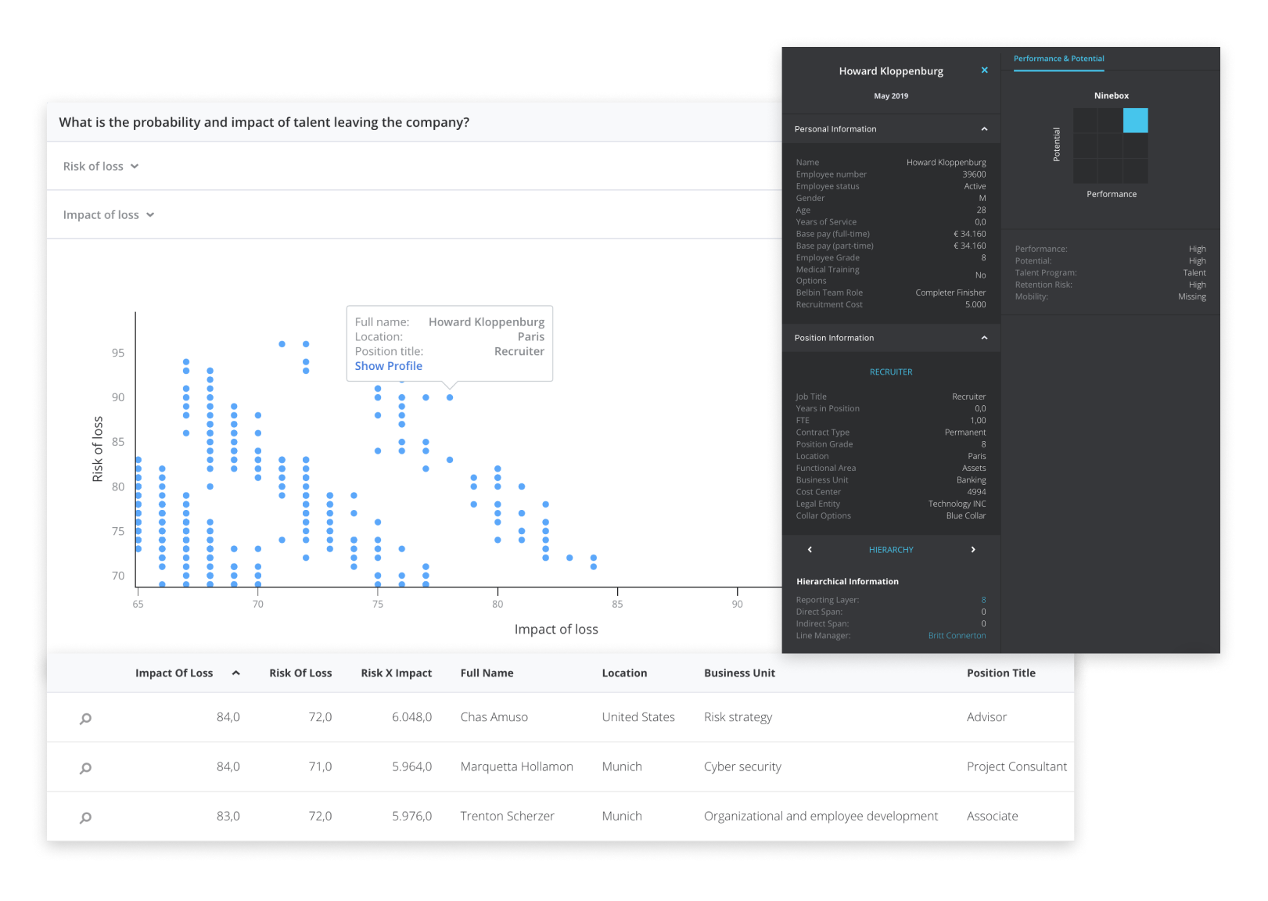Collapse the Position Information section
Screen dimensions: 1268x901
[983, 337]
